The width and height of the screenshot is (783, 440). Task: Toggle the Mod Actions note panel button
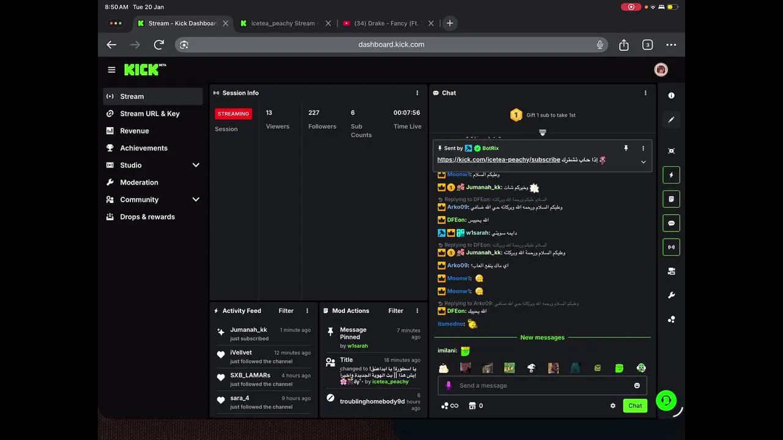[671, 199]
